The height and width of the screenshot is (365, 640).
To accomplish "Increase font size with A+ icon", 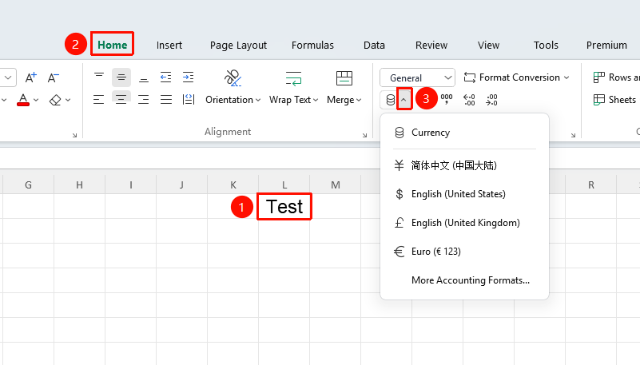I will point(31,77).
